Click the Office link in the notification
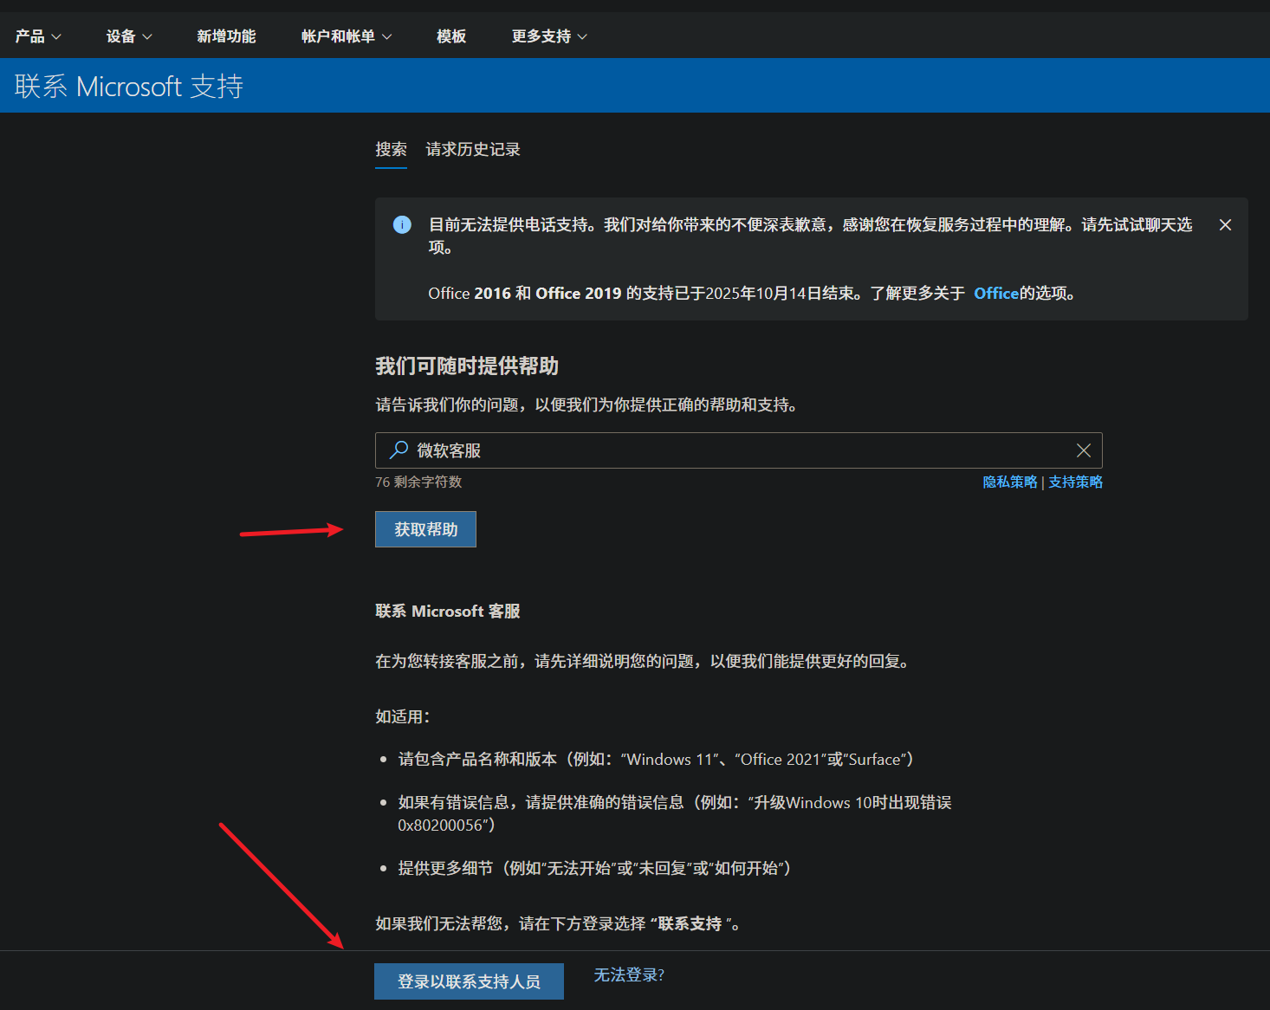Viewport: 1270px width, 1010px height. pyautogui.click(x=995, y=293)
